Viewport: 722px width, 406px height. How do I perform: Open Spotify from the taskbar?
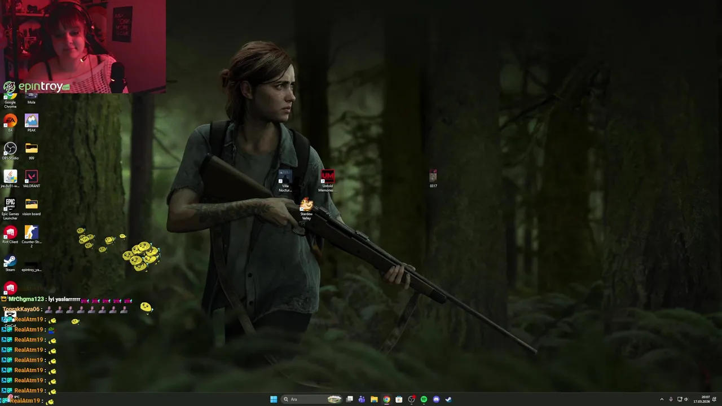coord(424,399)
